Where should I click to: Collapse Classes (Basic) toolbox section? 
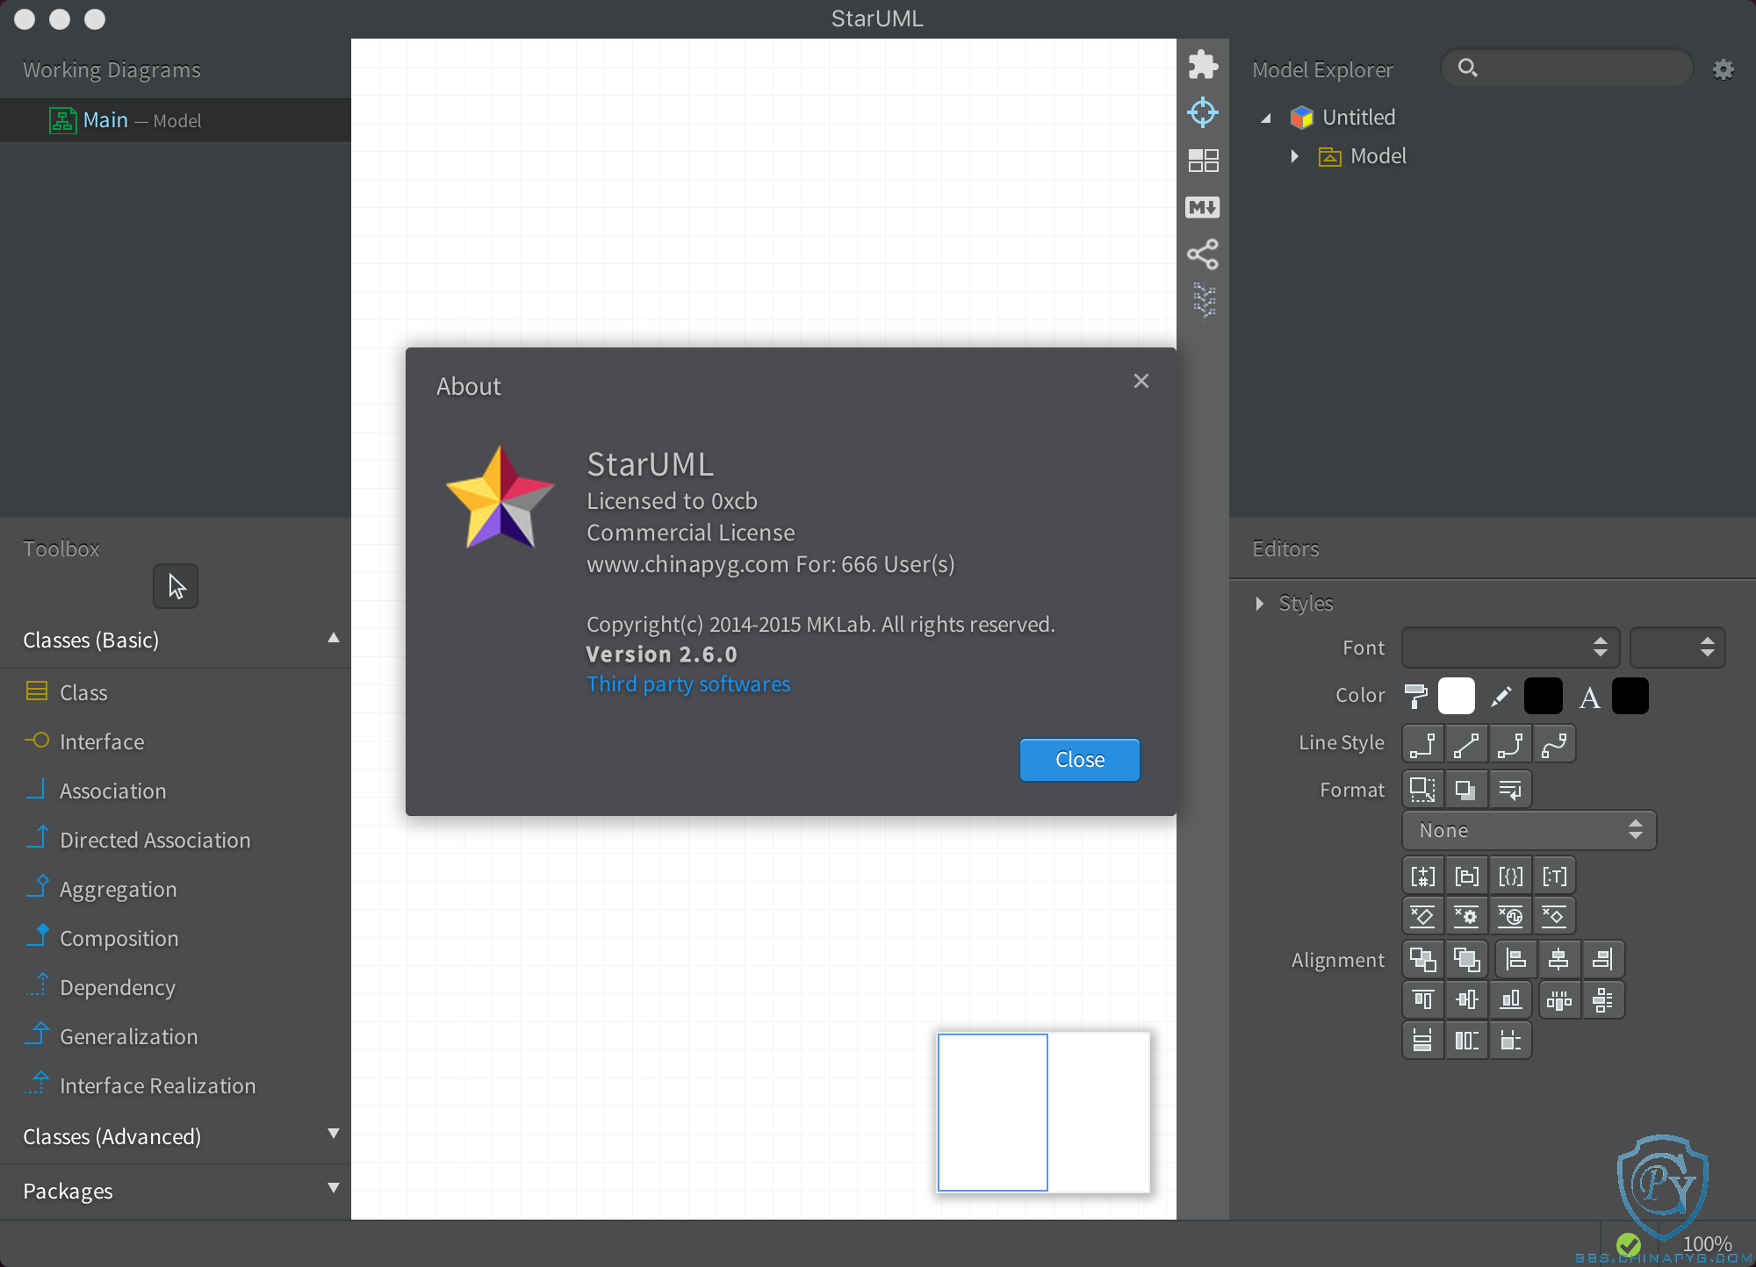point(334,638)
